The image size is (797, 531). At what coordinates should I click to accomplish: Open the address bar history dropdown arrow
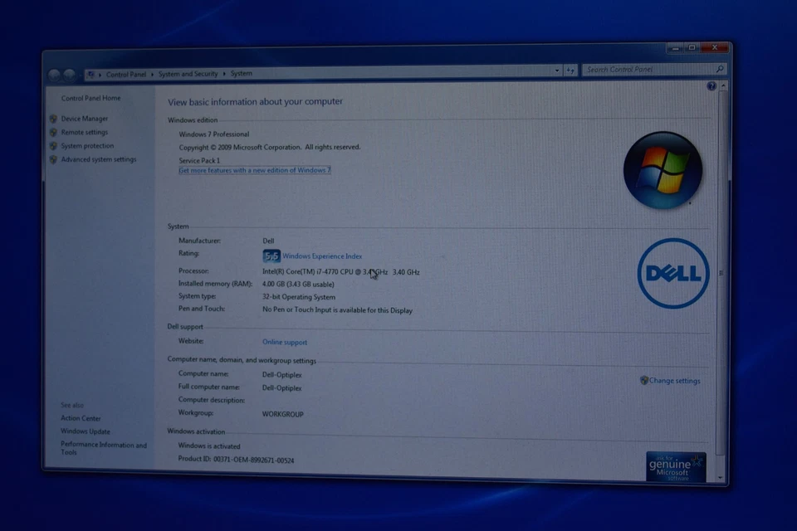coord(557,71)
